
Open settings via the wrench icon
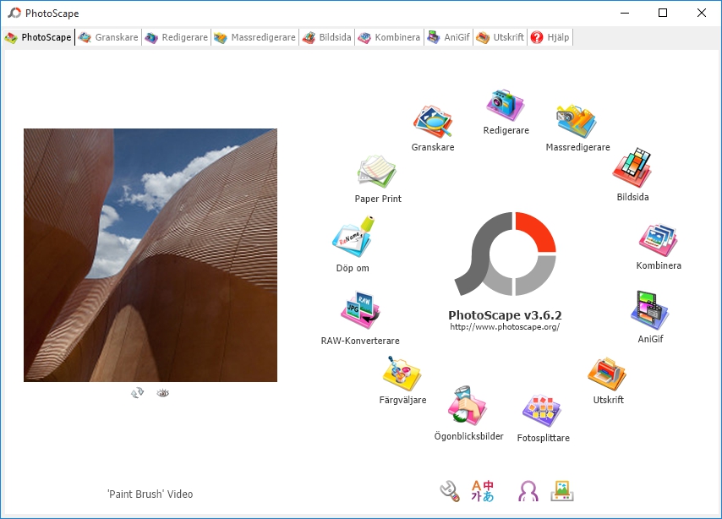450,491
